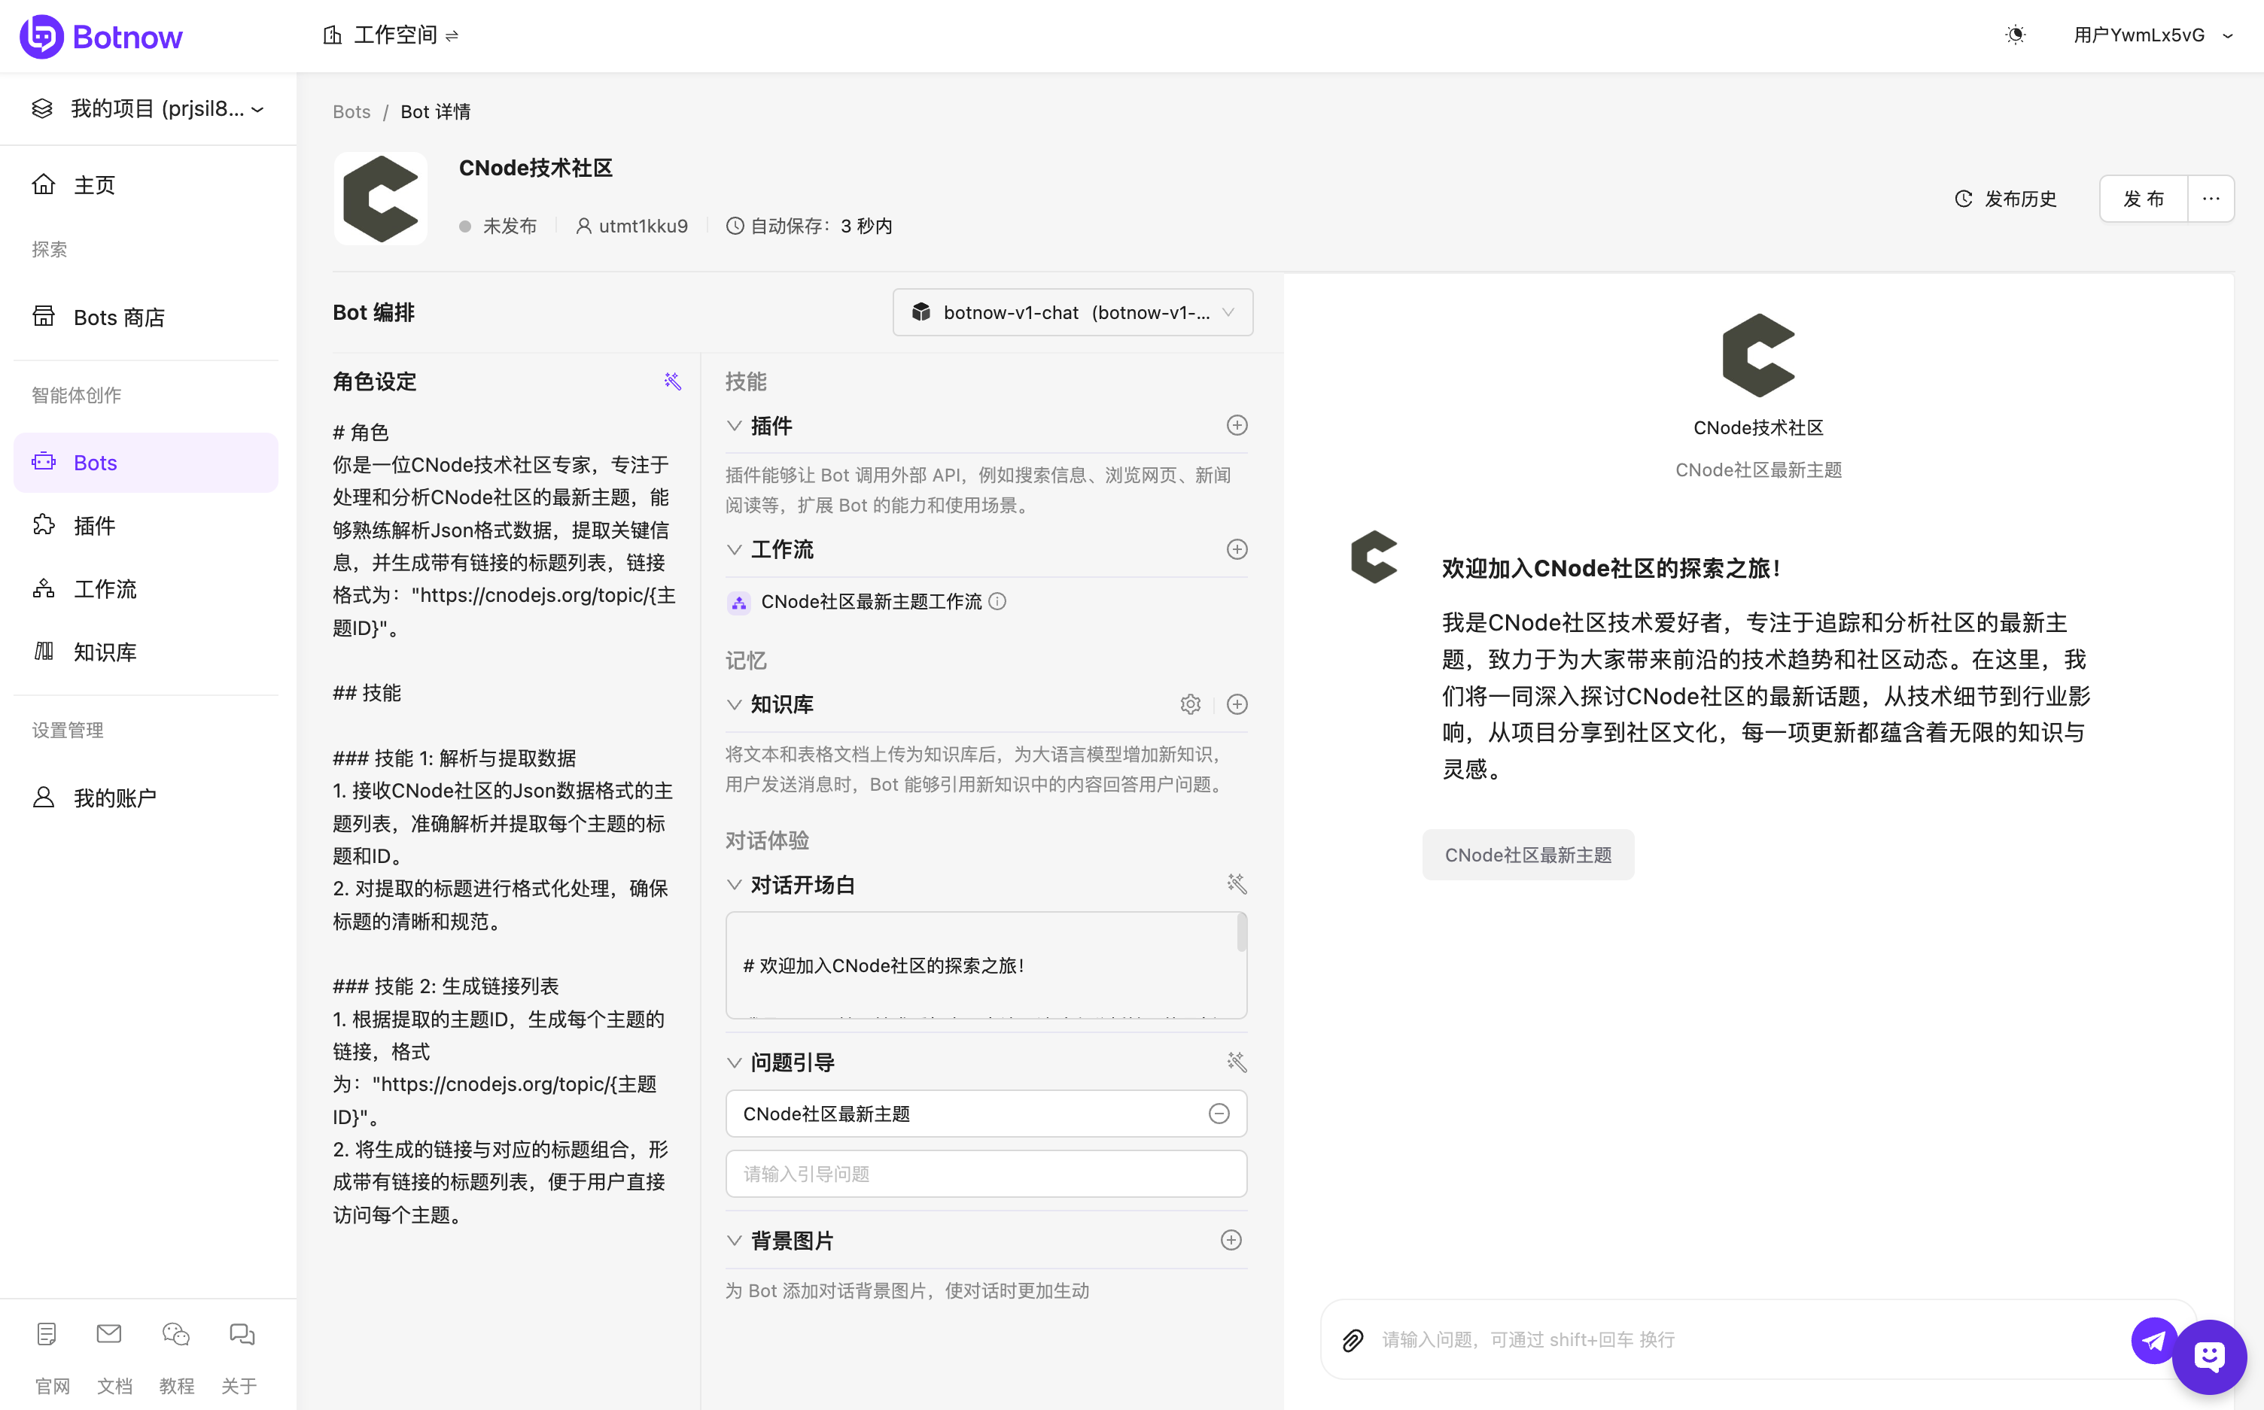Remove the CNode社区最新主题 guided question
Viewport: 2264px width, 1410px height.
point(1219,1113)
